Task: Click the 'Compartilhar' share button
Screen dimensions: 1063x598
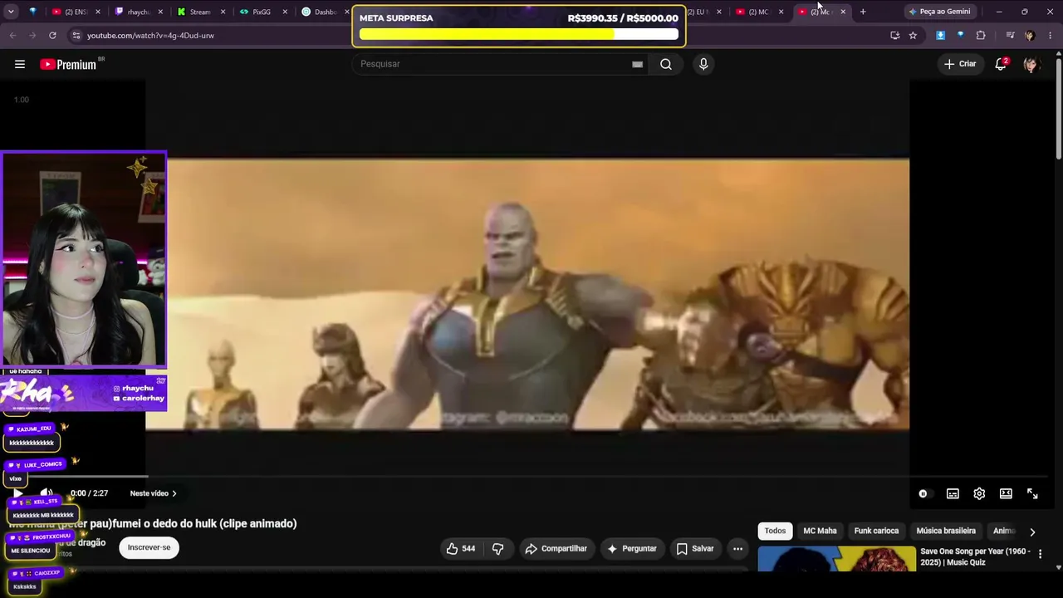Action: point(556,549)
